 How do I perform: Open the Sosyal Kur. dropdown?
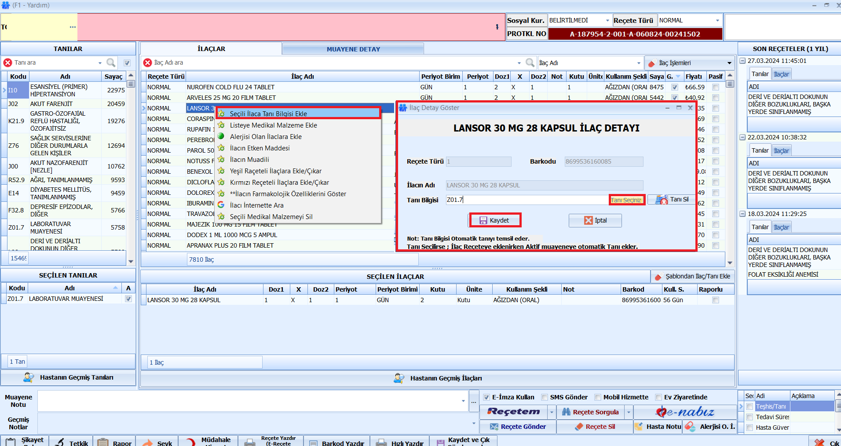coord(607,20)
